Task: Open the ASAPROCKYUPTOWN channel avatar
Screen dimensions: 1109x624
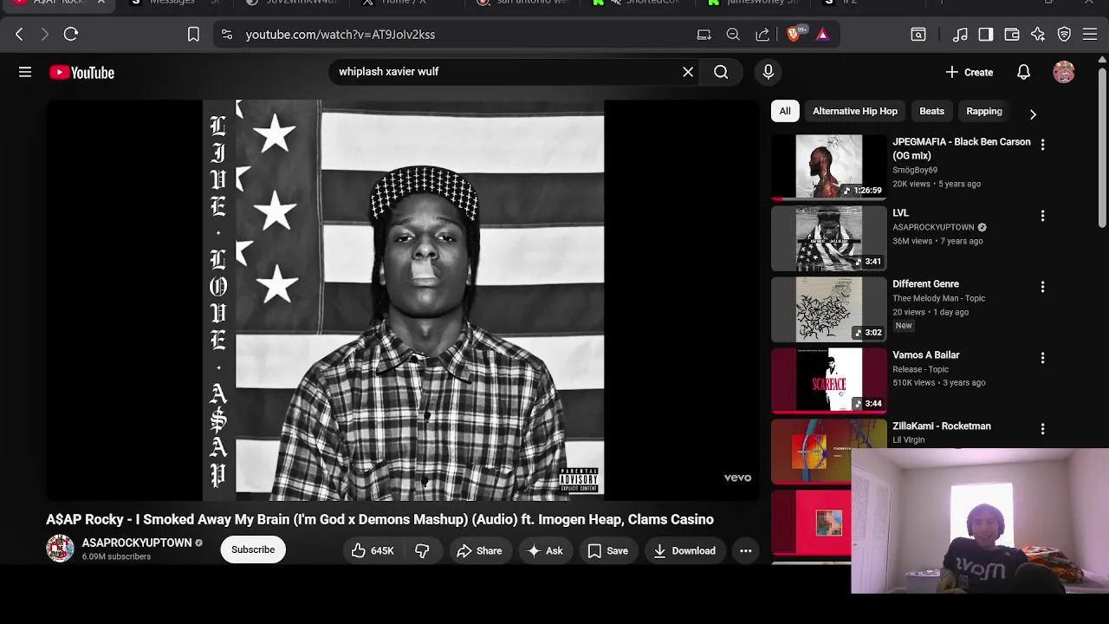Action: 60,549
